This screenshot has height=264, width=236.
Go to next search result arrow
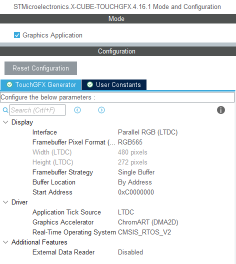101,110
